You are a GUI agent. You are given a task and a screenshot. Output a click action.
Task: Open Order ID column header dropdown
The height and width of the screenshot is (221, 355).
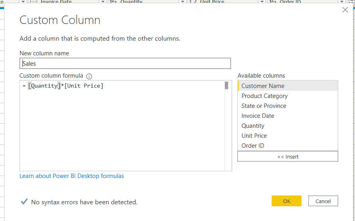[342, 2]
